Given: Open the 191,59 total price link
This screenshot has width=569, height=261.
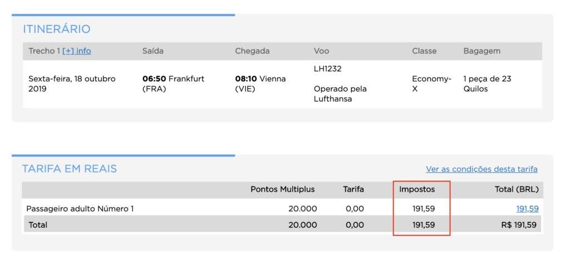Looking at the screenshot, I should pos(527,209).
